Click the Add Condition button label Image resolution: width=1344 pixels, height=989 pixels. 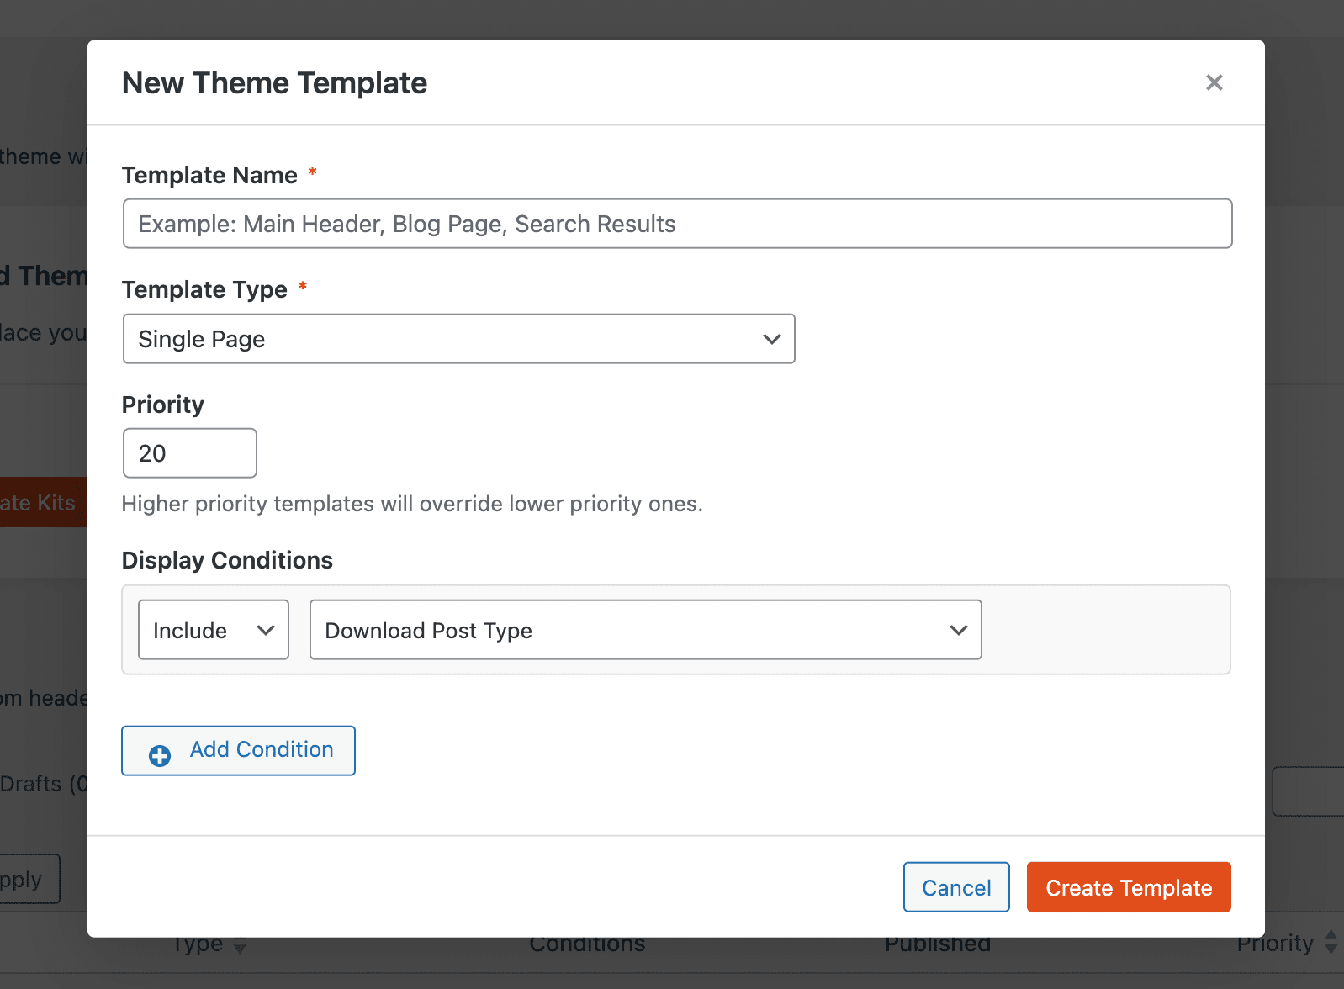pos(262,749)
